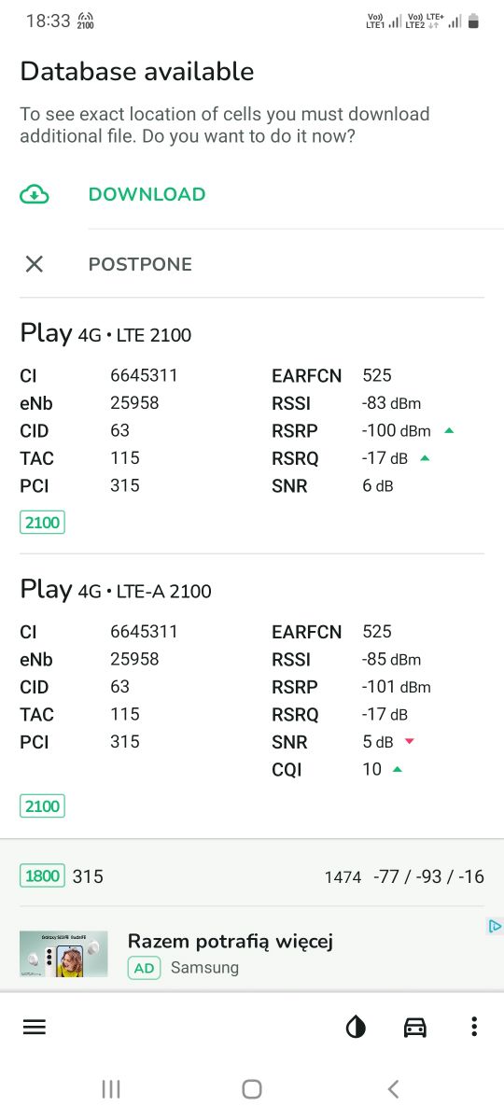Click the Razem potrafią więcej ad title

click(x=231, y=941)
